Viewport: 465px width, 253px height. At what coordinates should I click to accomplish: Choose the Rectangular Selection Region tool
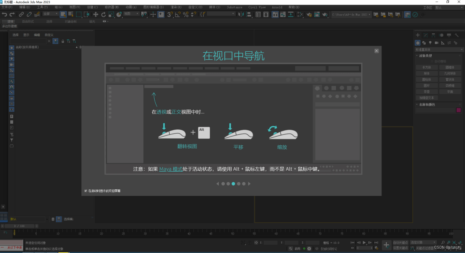pyautogui.click(x=79, y=14)
